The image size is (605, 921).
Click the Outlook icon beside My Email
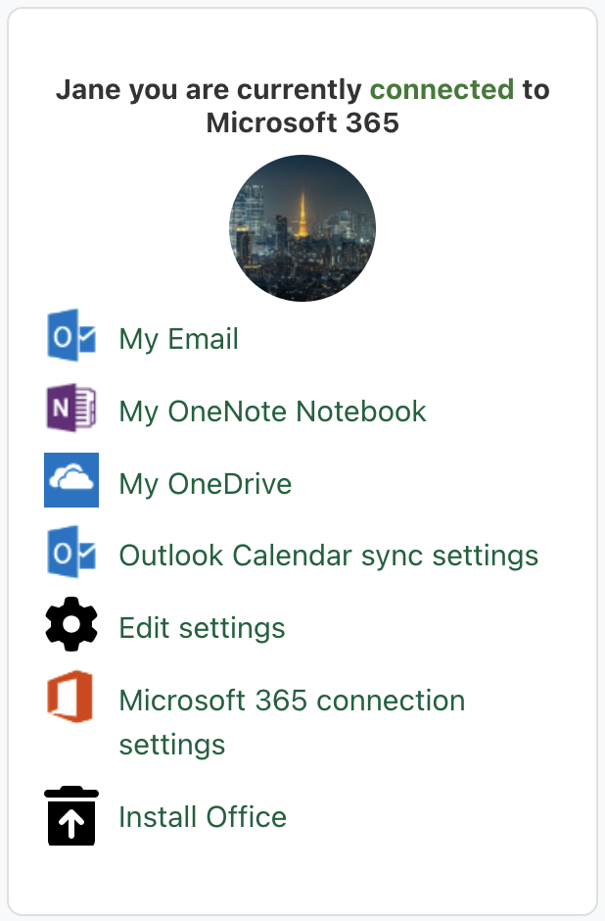[x=71, y=337]
